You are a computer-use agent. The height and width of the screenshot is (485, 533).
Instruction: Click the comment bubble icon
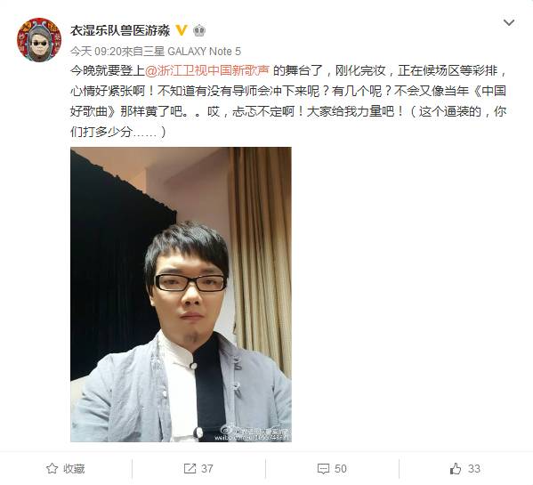(323, 469)
